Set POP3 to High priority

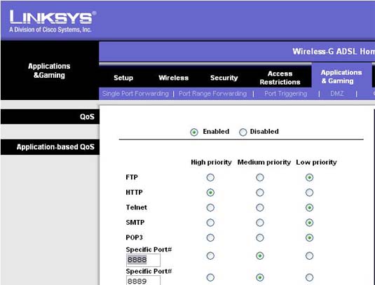210,237
